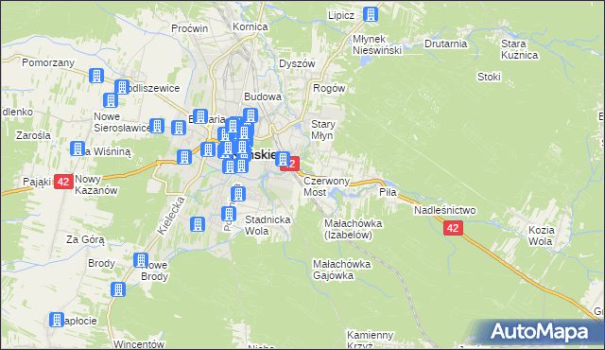Click the Brody place label
The image size is (605, 350).
coord(101,263)
